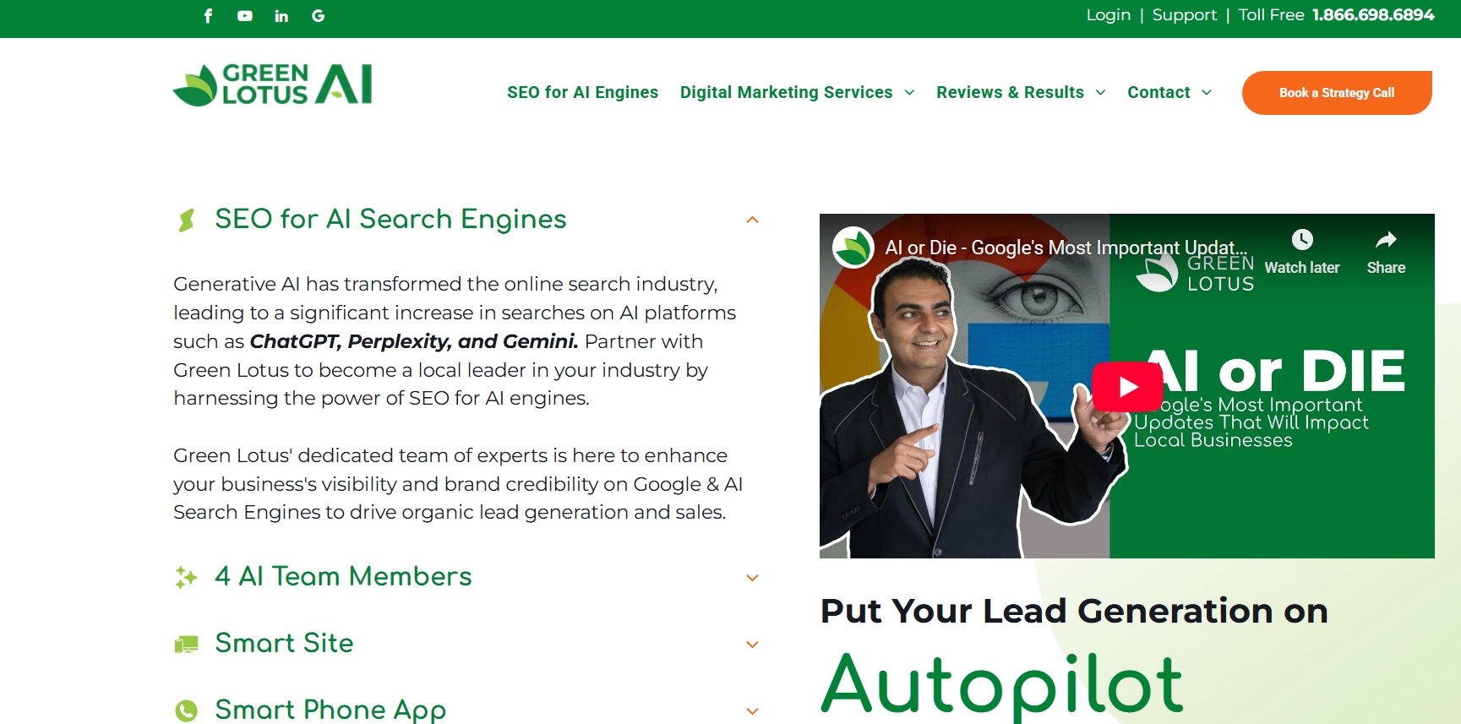The height and width of the screenshot is (724, 1461).
Task: Expand the Smart Phone App section
Action: click(752, 711)
